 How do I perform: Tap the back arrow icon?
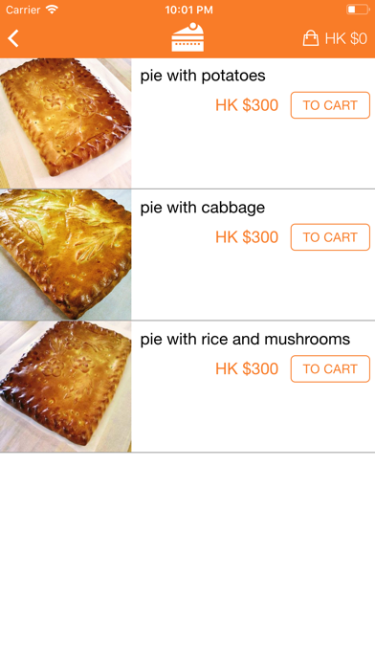[13, 38]
